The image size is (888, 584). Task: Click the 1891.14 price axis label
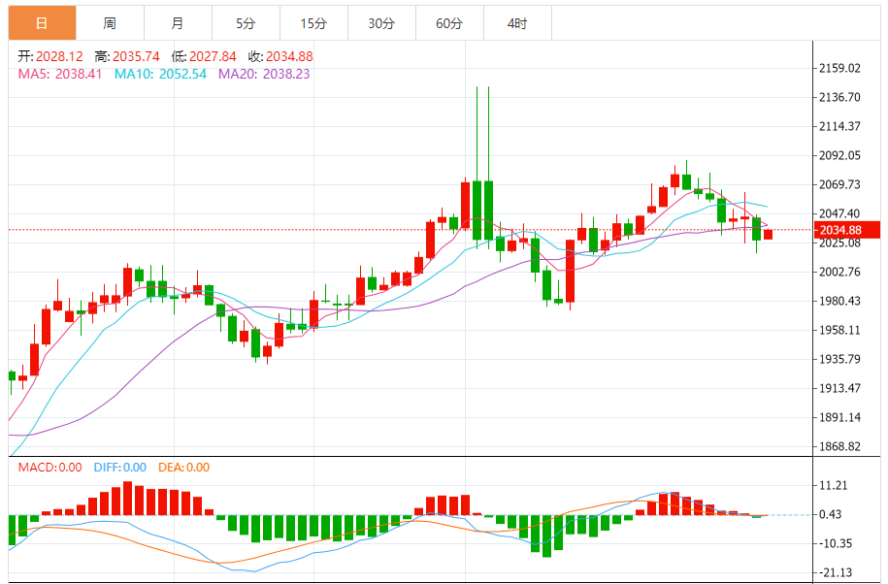pyautogui.click(x=839, y=417)
